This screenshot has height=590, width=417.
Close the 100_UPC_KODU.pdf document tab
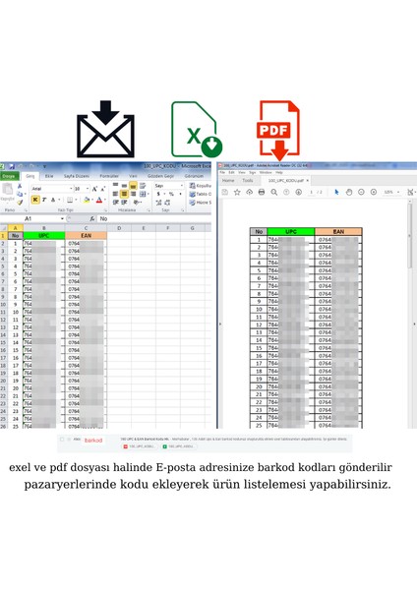308,181
